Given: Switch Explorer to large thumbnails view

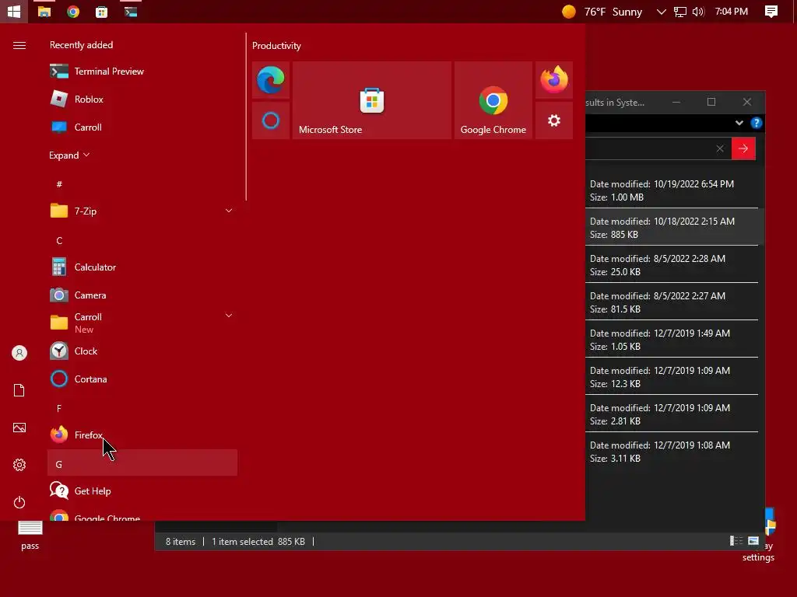Looking at the screenshot, I should point(753,541).
